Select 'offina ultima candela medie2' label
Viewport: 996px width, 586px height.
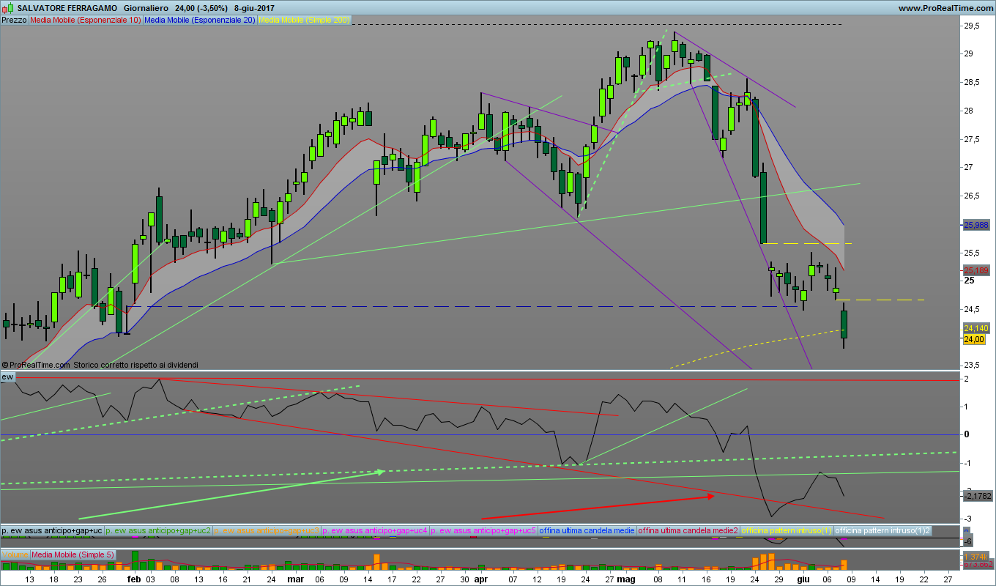click(688, 530)
